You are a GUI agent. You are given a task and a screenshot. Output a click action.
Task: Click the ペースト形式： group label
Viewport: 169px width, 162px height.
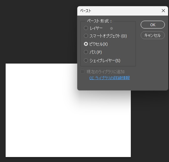[100, 21]
